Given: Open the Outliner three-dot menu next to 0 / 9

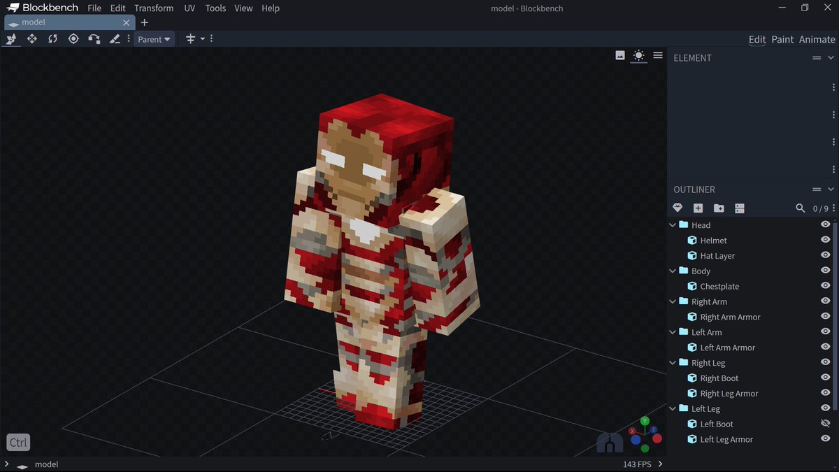Looking at the screenshot, I should [833, 208].
